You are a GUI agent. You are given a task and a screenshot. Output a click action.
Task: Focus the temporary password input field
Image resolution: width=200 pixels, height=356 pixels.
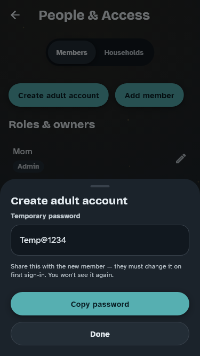[x=100, y=240]
